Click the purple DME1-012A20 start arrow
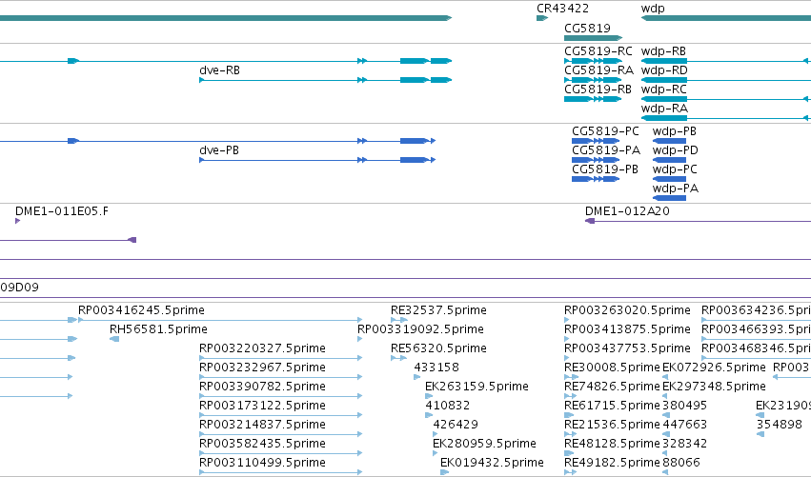 590,221
